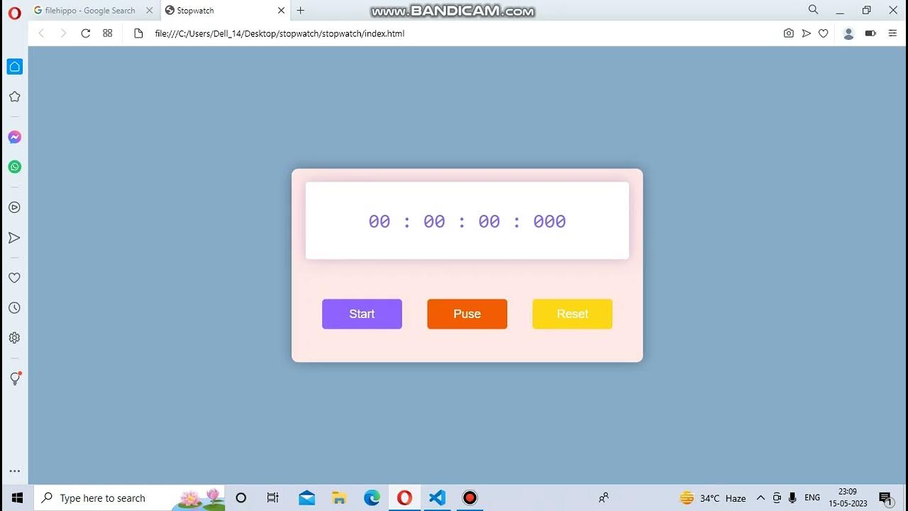Open the Opera main menu logo

14,11
